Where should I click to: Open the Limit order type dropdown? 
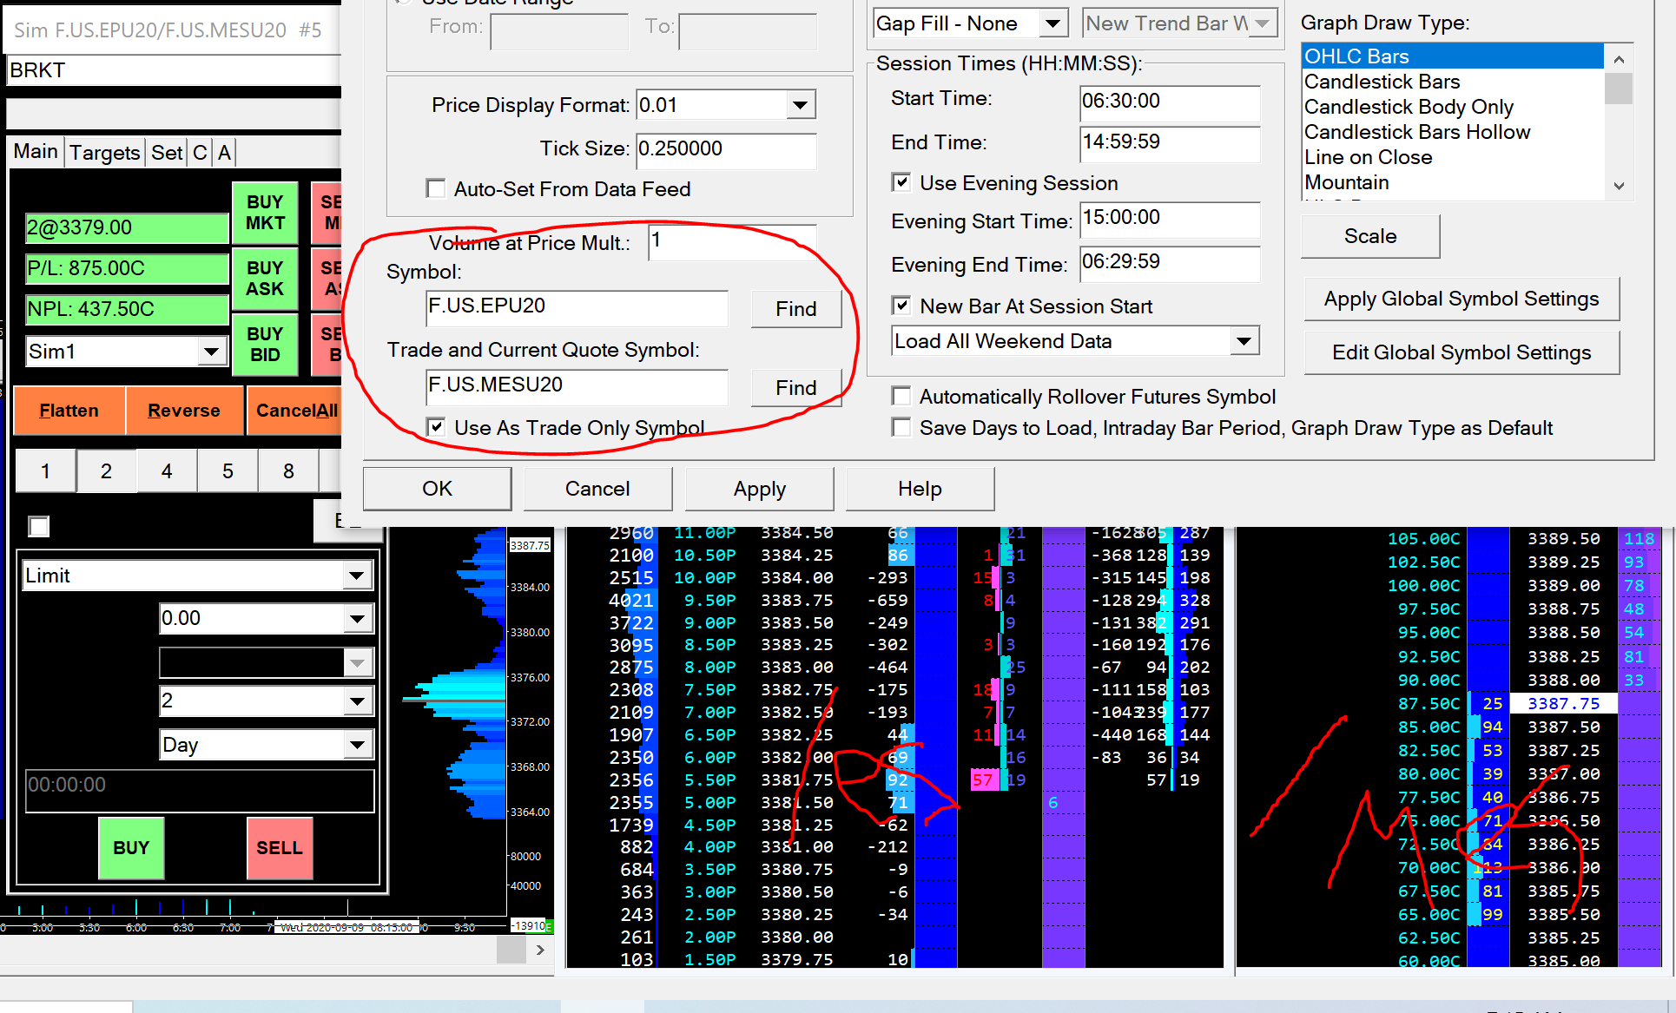pos(356,576)
